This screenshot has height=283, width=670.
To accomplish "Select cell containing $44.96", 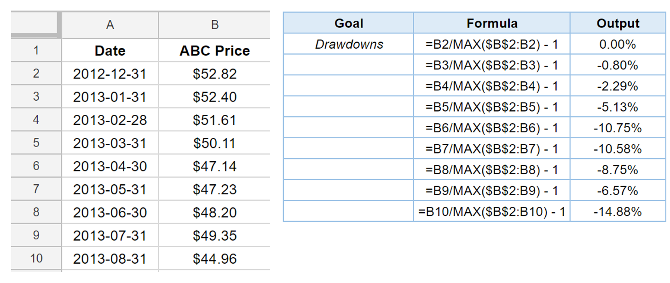I will pos(214,259).
